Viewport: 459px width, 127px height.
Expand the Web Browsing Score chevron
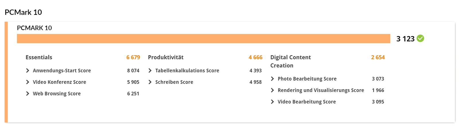click(x=28, y=94)
